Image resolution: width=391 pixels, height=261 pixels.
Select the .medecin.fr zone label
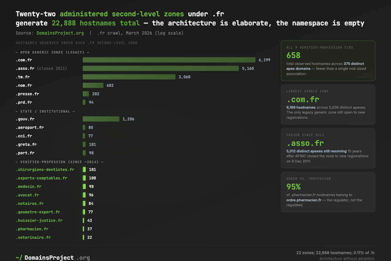tap(29, 187)
